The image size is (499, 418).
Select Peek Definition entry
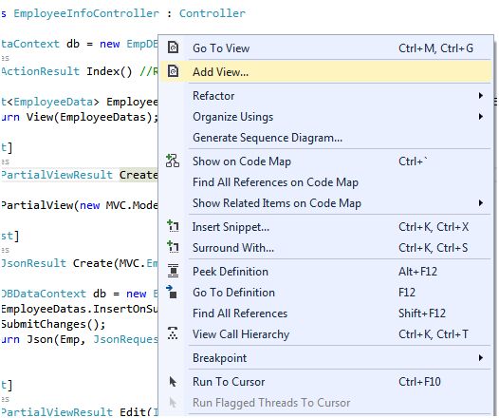(x=325, y=272)
